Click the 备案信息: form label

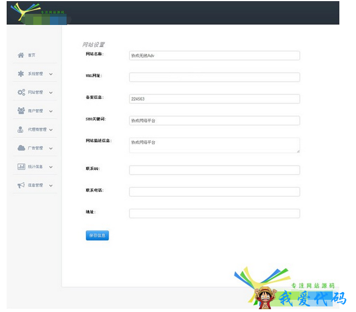coord(95,97)
